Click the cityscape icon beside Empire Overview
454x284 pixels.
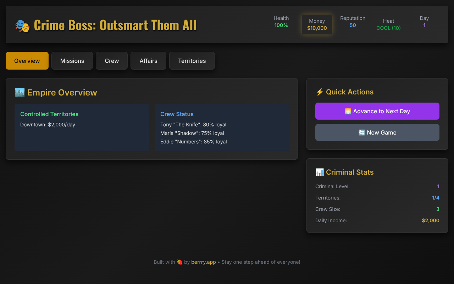[20, 93]
